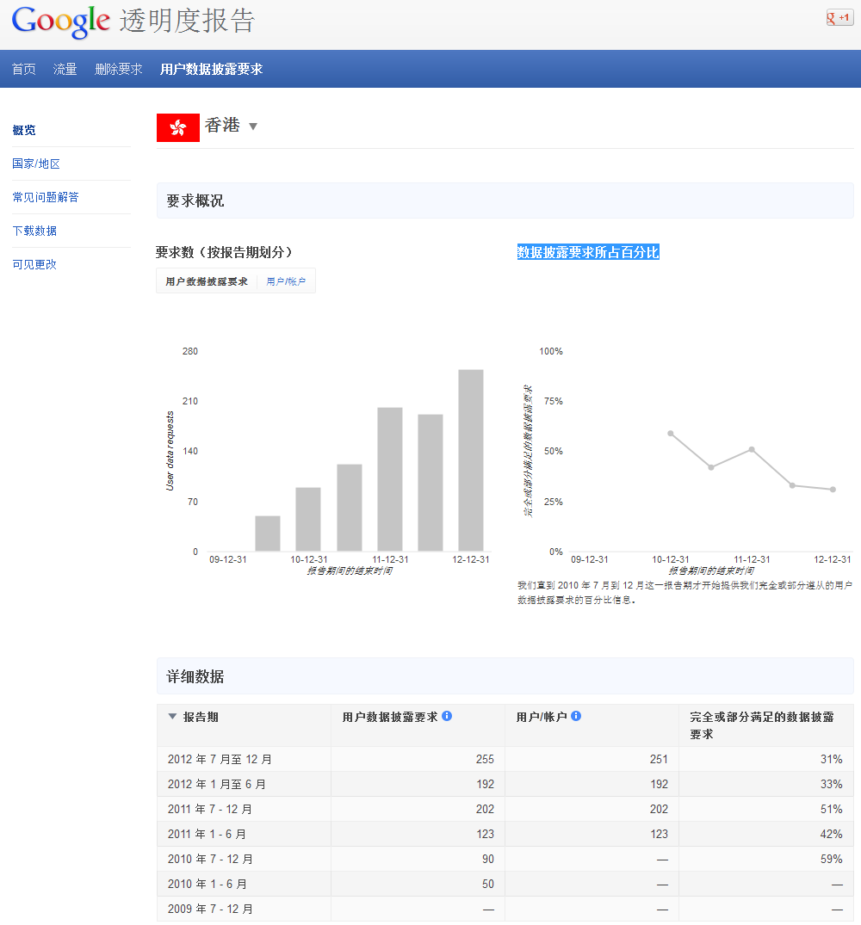The width and height of the screenshot is (861, 925).
Task: Open the 国家/地区 sidebar link
Action: tap(36, 163)
